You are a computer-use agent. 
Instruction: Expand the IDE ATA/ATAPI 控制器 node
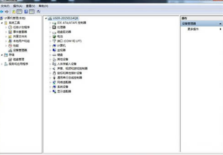(50, 23)
